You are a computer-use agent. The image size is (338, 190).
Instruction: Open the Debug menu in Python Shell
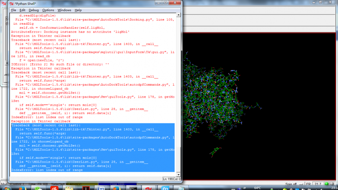(34, 10)
